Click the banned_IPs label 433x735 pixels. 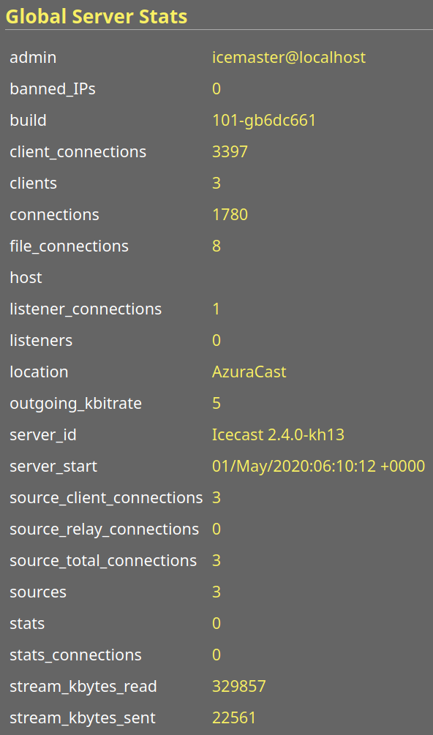click(x=53, y=89)
